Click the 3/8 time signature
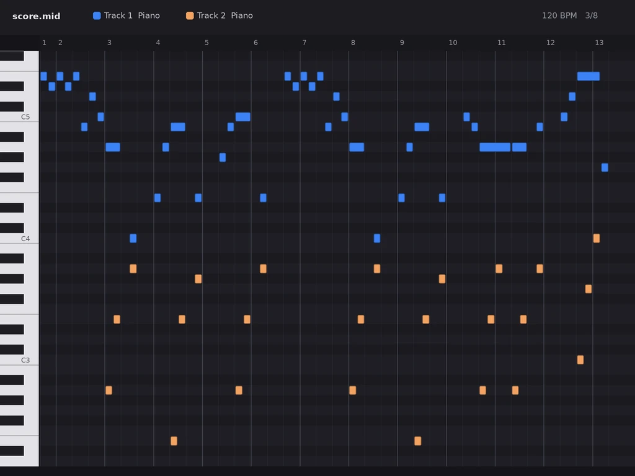This screenshot has width=635, height=476. point(591,15)
